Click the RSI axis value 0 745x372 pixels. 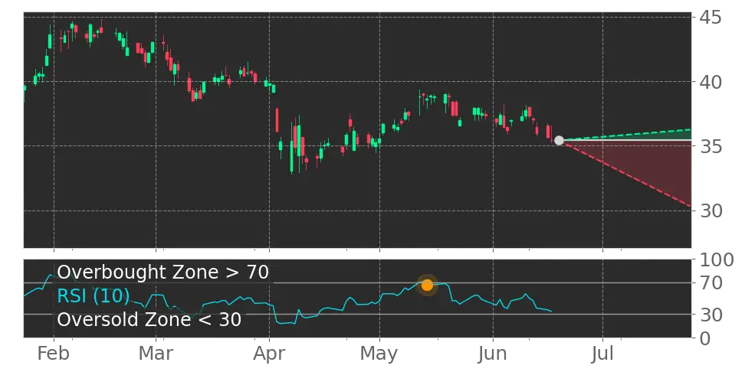click(704, 338)
